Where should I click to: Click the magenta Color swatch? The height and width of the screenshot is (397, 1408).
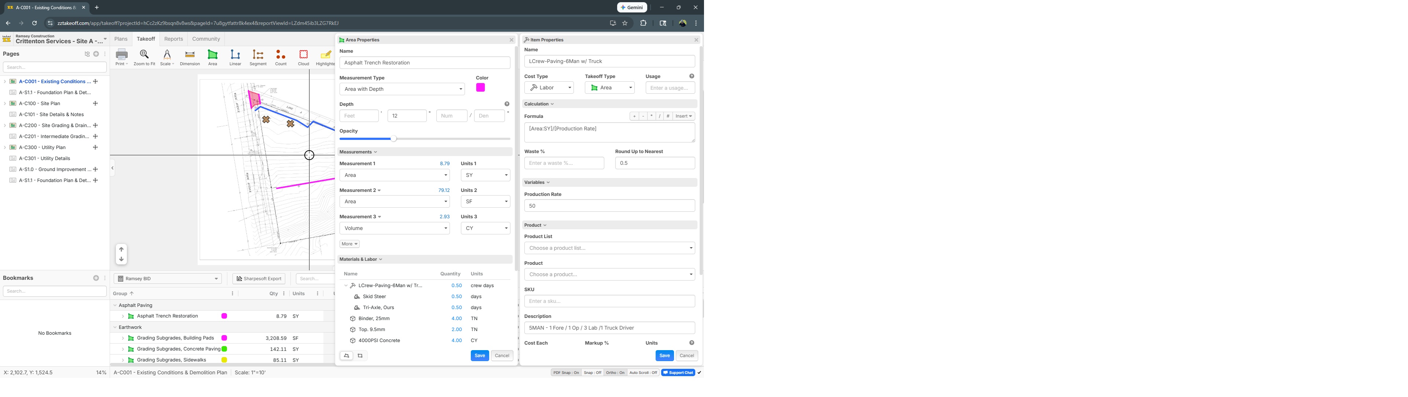pyautogui.click(x=480, y=88)
